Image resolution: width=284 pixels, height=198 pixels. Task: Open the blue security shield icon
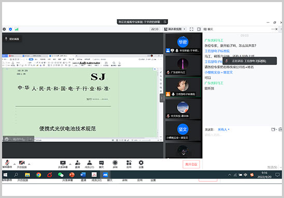click(x=10, y=29)
